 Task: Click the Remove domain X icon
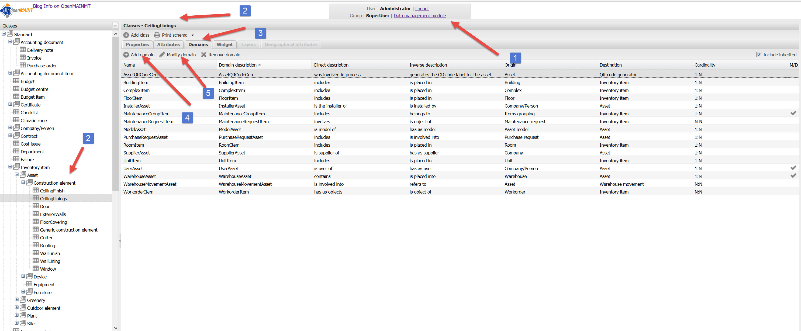[204, 55]
